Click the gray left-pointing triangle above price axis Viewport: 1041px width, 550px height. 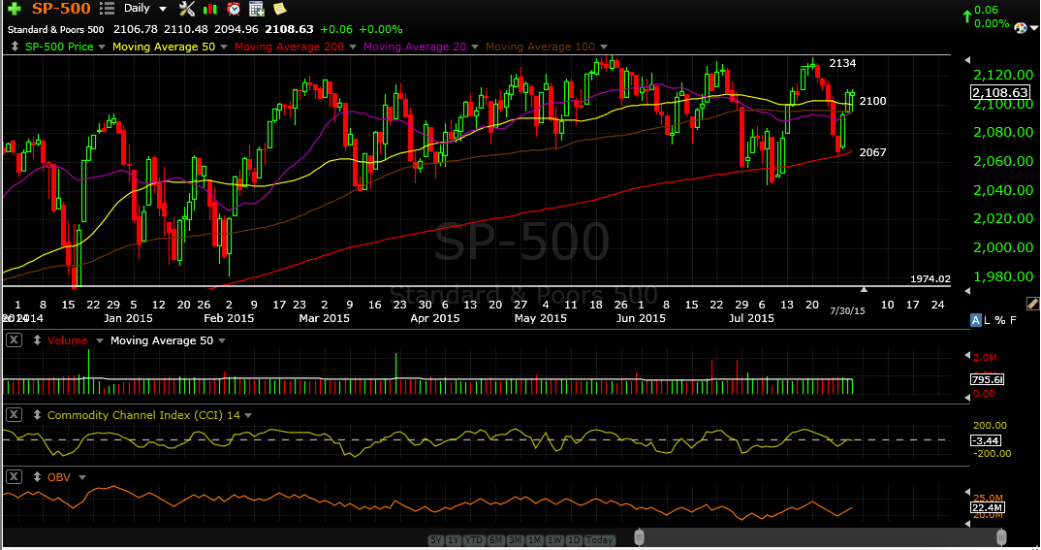[x=966, y=60]
